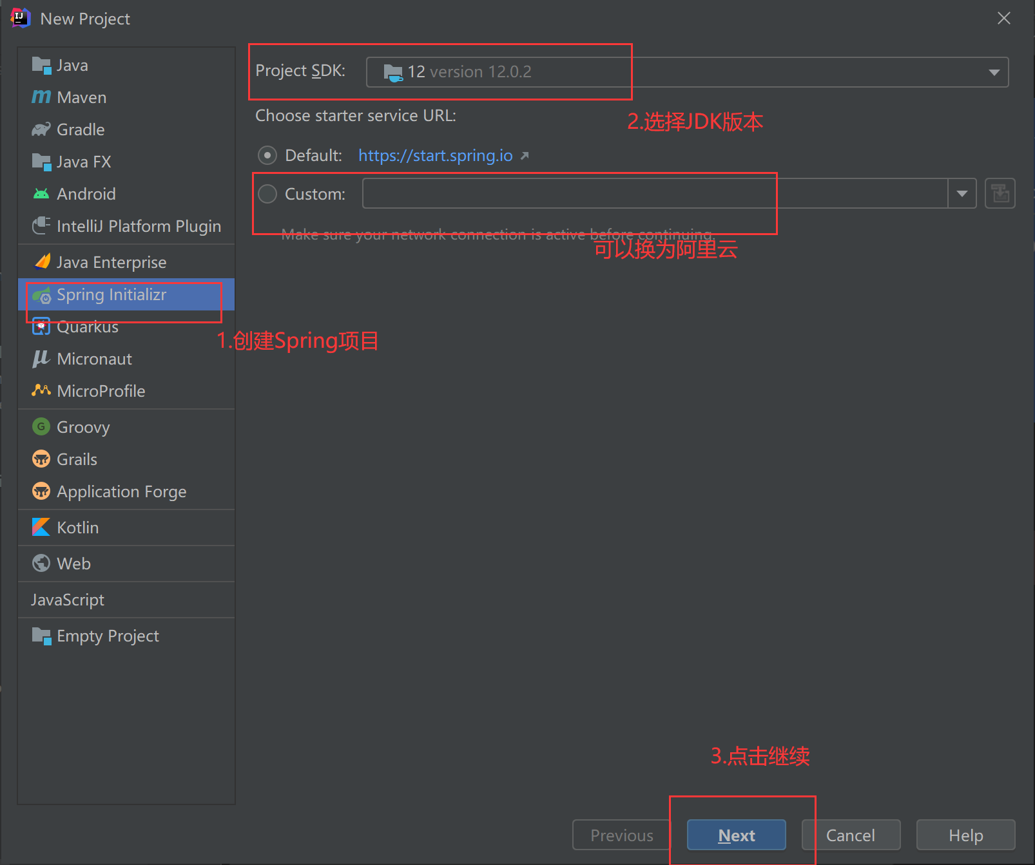Expand the Custom URL history dropdown arrow
1035x865 pixels.
click(x=962, y=193)
